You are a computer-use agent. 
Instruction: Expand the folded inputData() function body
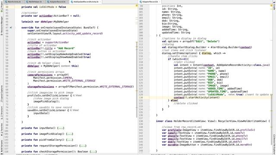click(61, 128)
